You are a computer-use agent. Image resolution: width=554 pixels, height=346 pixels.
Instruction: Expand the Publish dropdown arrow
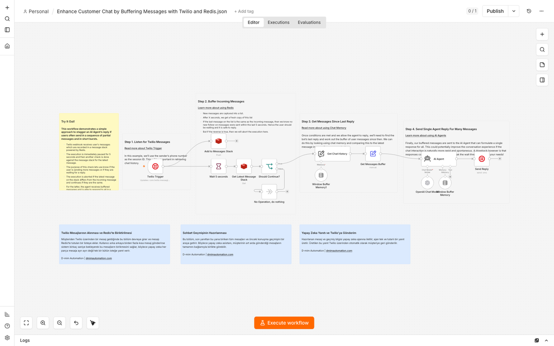pos(514,11)
